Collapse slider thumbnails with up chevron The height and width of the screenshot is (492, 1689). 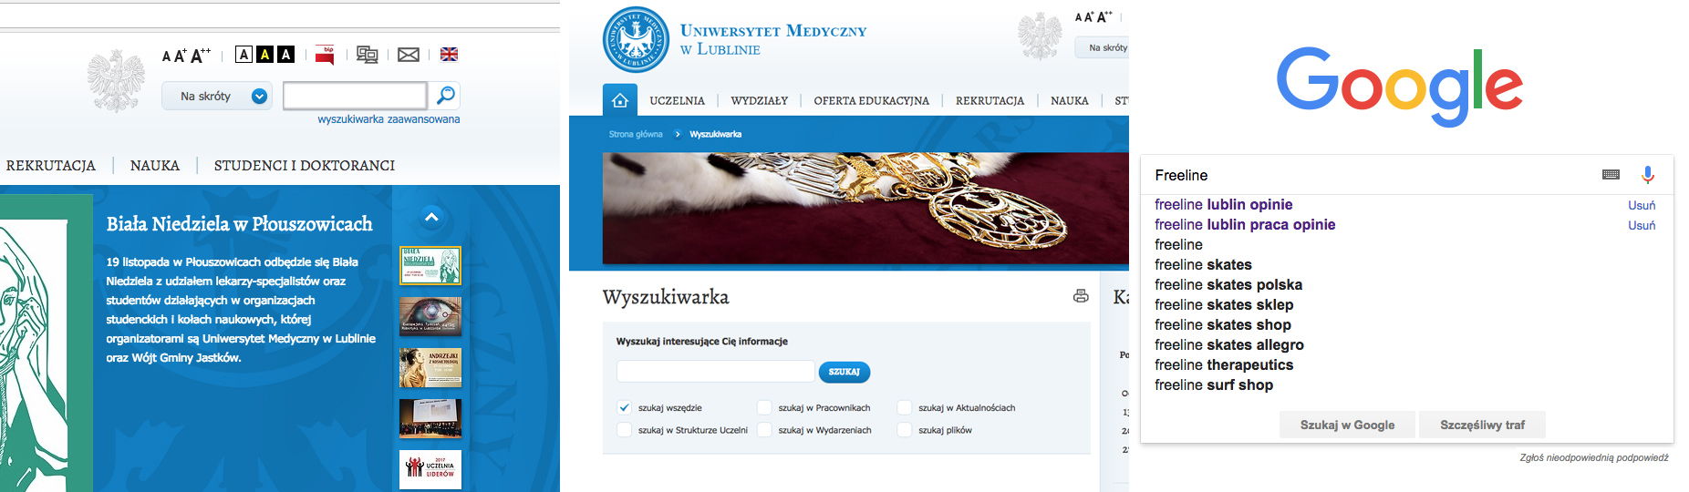(x=431, y=217)
